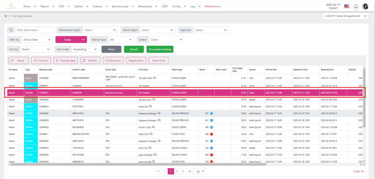Open the Today date range dropdown

[71, 40]
